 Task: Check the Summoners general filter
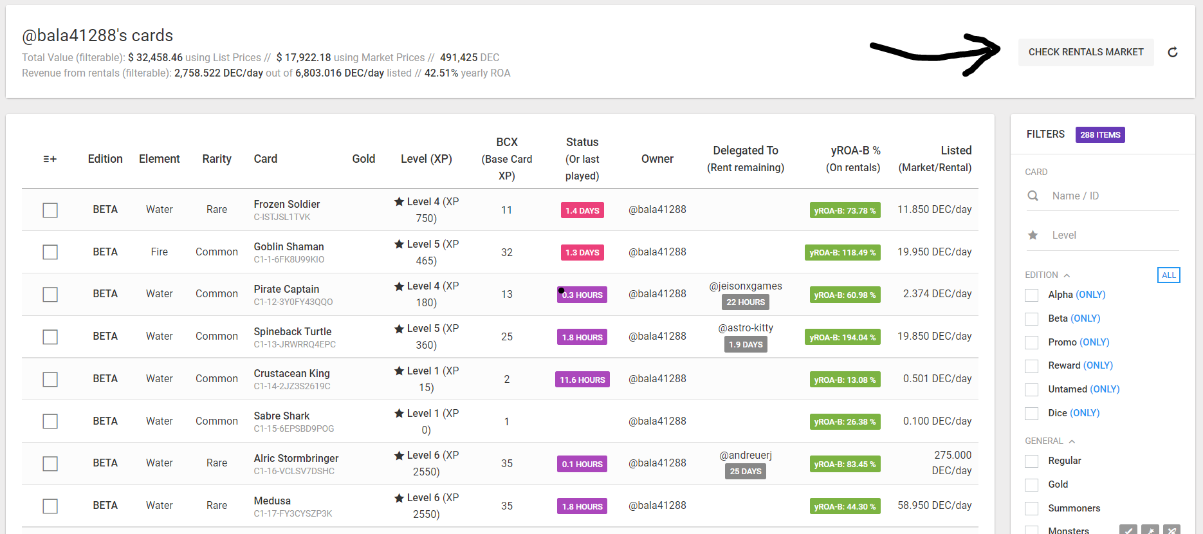coord(1032,508)
